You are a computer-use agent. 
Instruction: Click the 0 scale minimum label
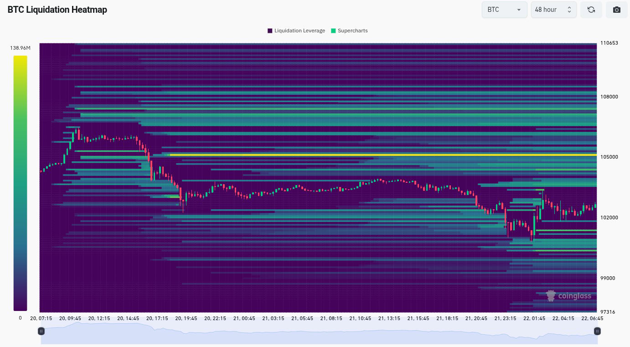click(20, 318)
